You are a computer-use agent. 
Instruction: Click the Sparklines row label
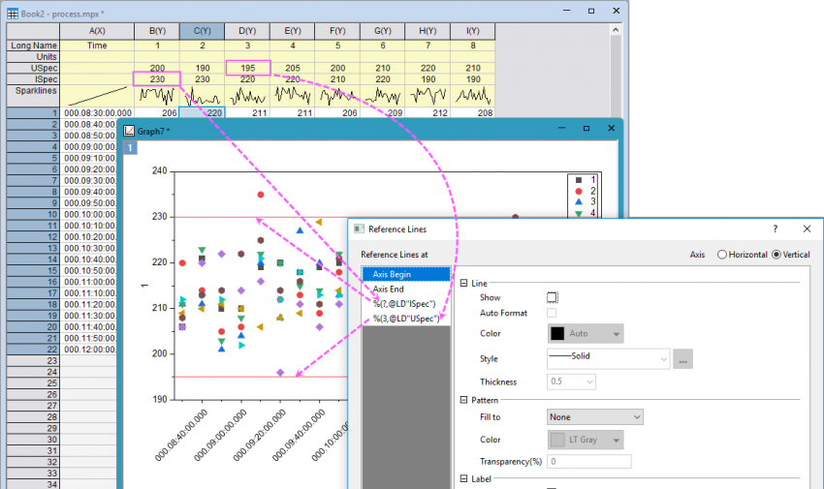(x=33, y=96)
